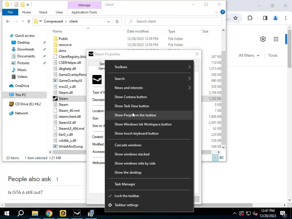Screen dimensions: 292x219
Task: Toggle Lock the taskbar option
Action: 149,196
